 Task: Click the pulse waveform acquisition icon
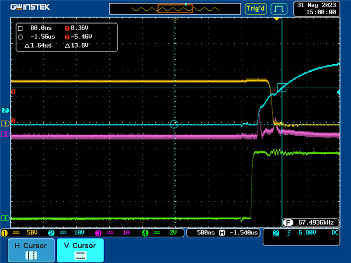[279, 9]
